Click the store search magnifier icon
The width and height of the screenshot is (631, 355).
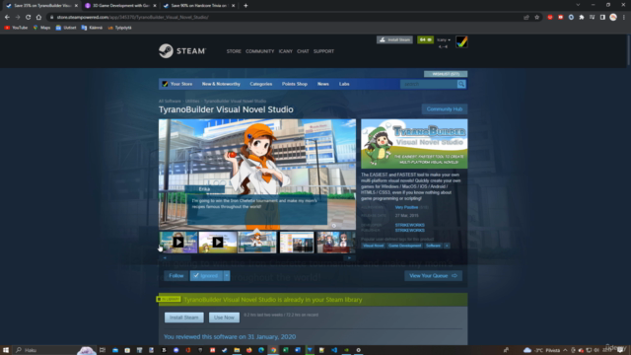[x=461, y=84]
